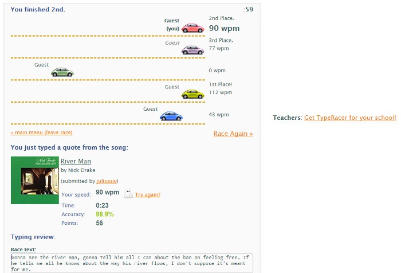
Task: Open submitter juliussw's profile link
Action: (107, 181)
